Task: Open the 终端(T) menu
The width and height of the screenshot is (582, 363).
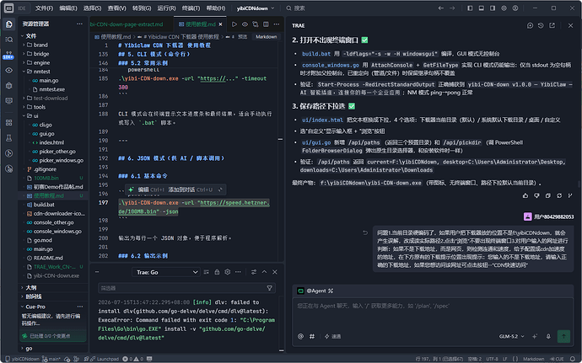Action: (x=191, y=8)
